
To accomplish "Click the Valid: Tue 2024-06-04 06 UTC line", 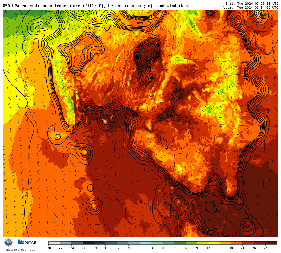I will 251,8.
